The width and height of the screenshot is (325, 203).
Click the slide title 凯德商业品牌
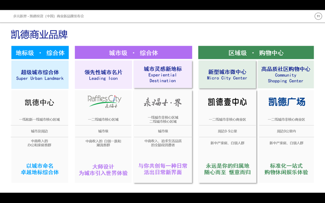[x=39, y=35]
